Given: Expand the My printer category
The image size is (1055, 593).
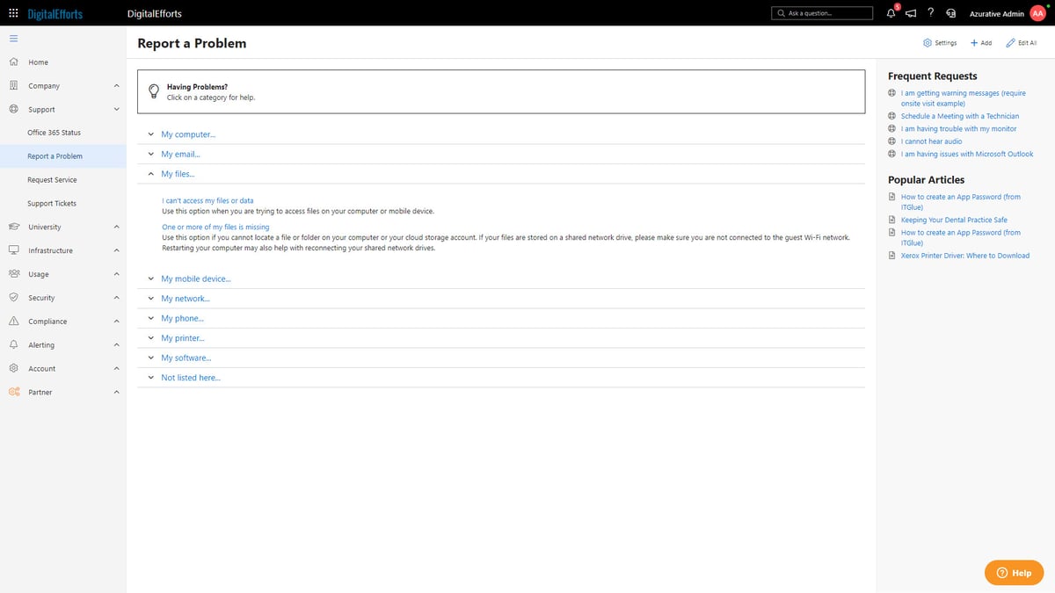Looking at the screenshot, I should (x=184, y=337).
